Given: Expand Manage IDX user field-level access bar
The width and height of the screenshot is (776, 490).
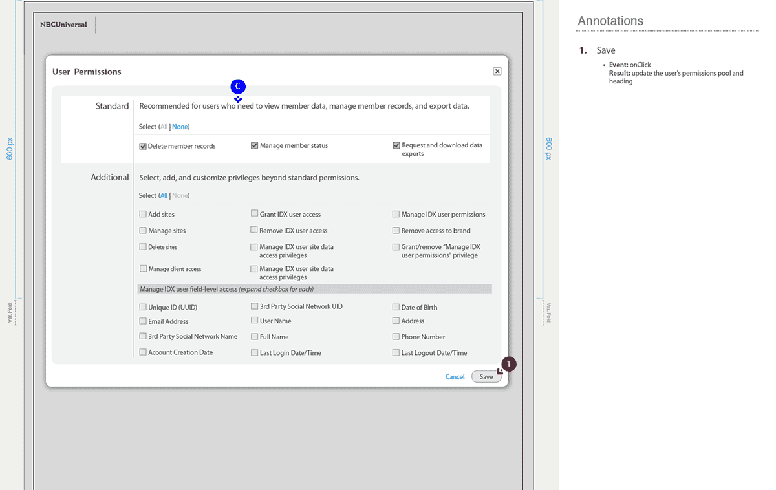Looking at the screenshot, I should pyautogui.click(x=315, y=289).
